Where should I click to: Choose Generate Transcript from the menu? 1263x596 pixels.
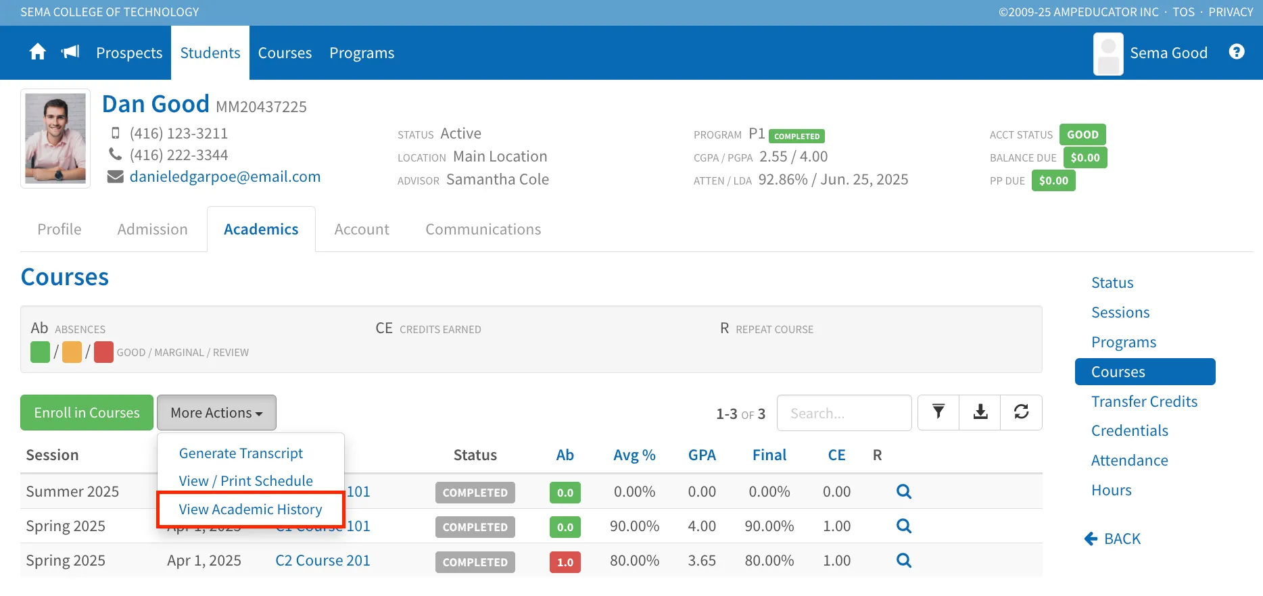pyautogui.click(x=241, y=453)
